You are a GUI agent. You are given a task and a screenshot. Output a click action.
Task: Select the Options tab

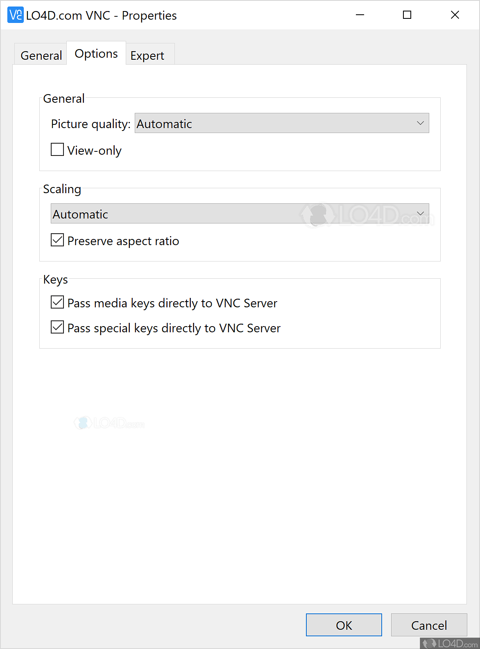(95, 53)
